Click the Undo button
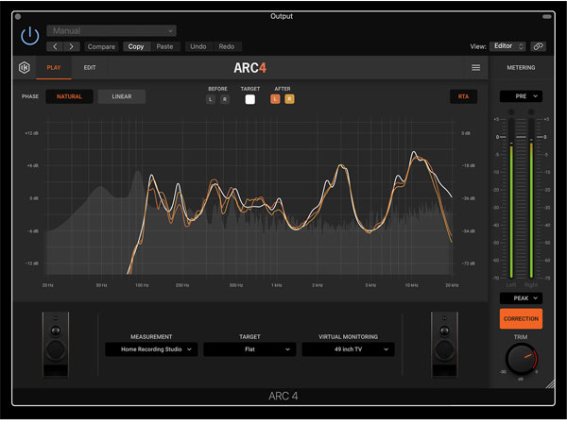This screenshot has height=425, width=567. click(x=198, y=46)
